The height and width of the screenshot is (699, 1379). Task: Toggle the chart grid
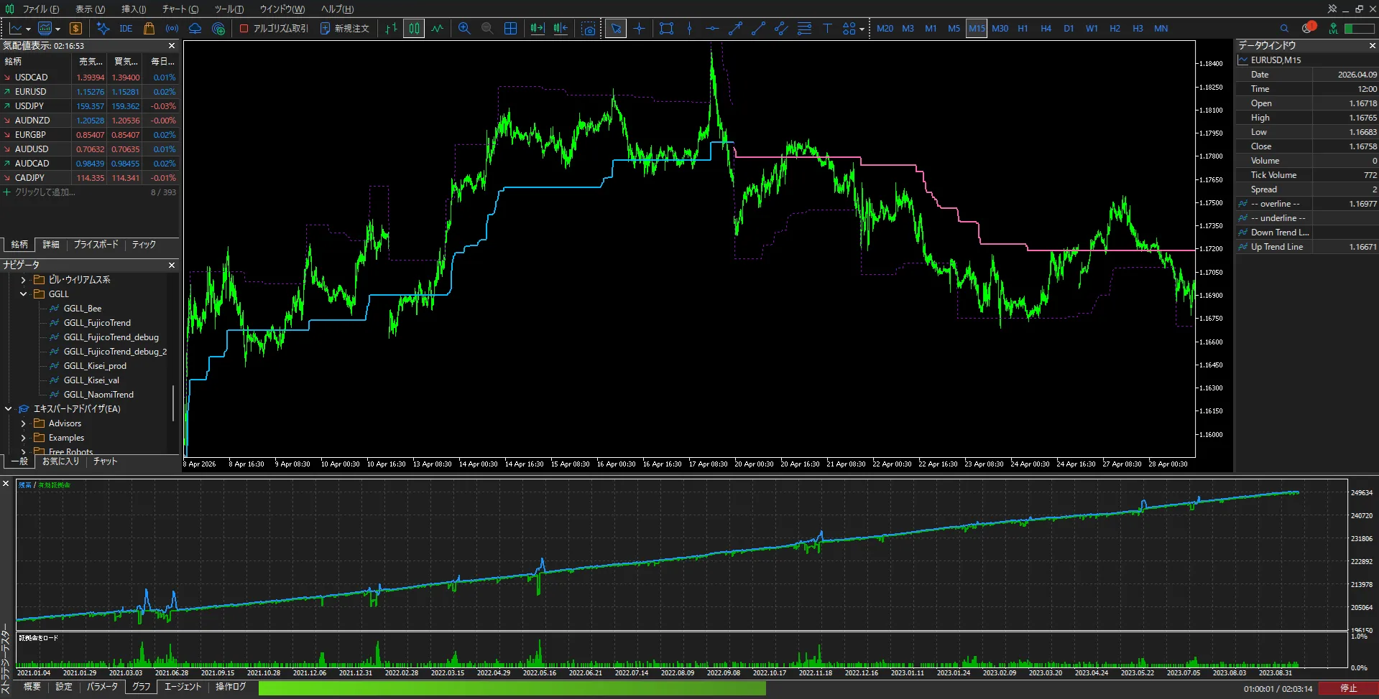(510, 29)
